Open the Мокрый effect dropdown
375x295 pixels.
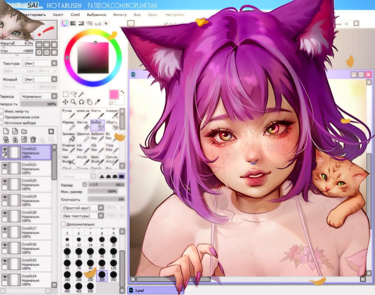pyautogui.click(x=40, y=79)
